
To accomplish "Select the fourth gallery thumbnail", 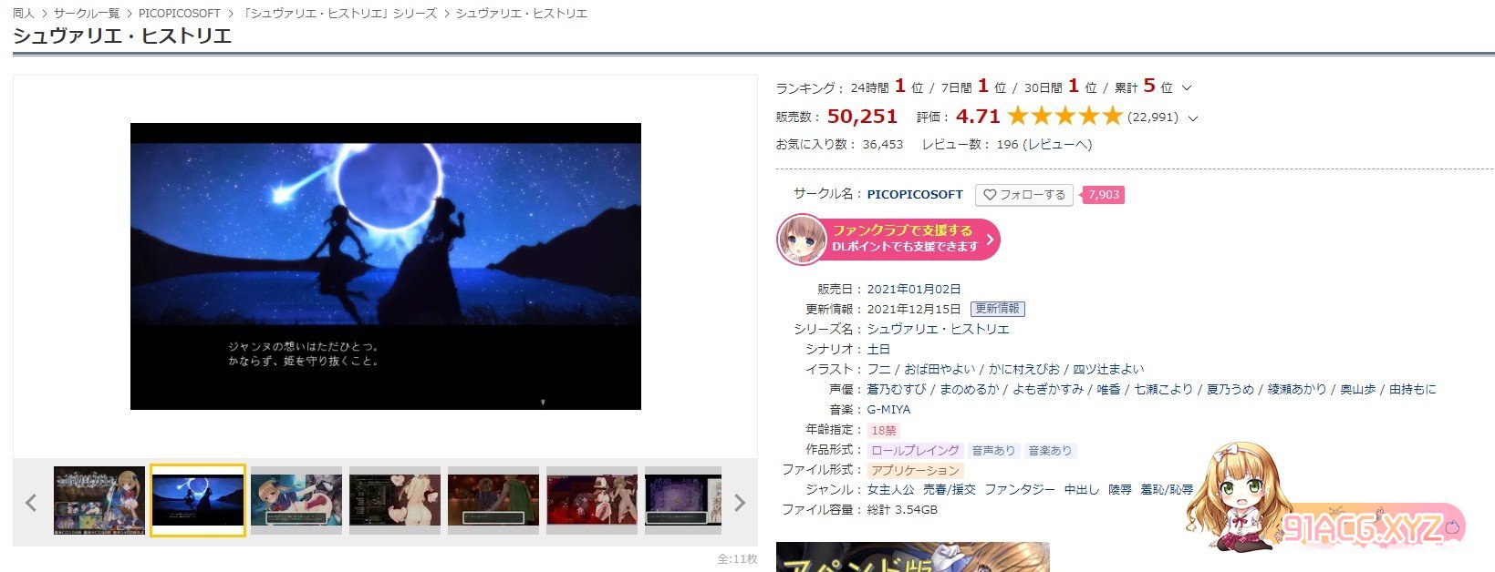I will coord(395,500).
